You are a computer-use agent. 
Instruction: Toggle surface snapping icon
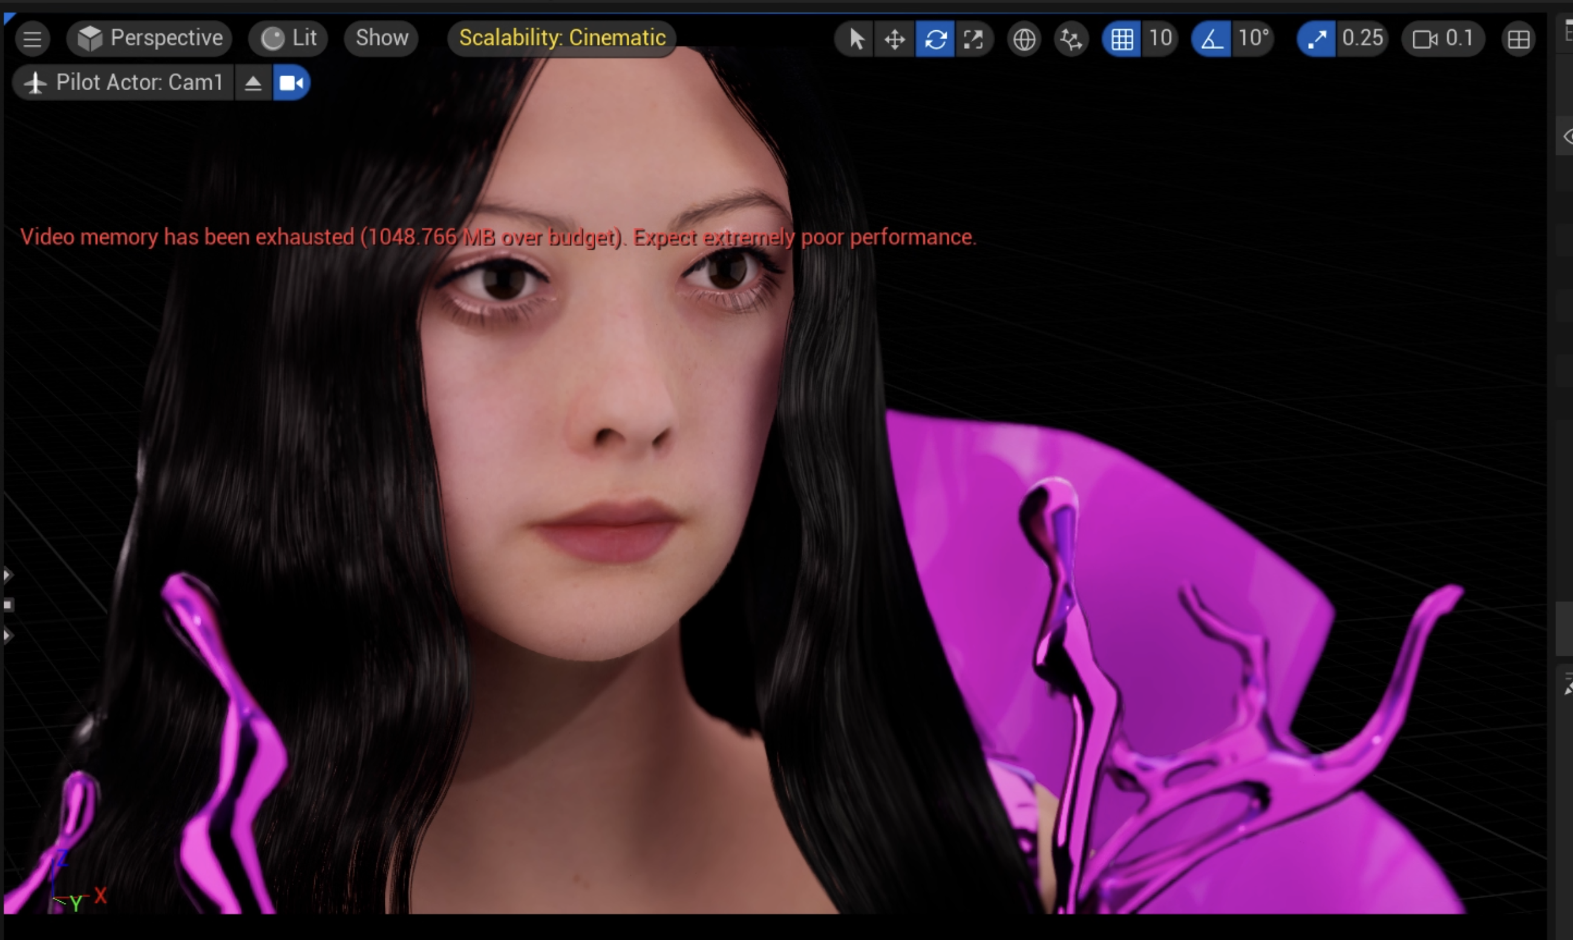tap(1071, 39)
